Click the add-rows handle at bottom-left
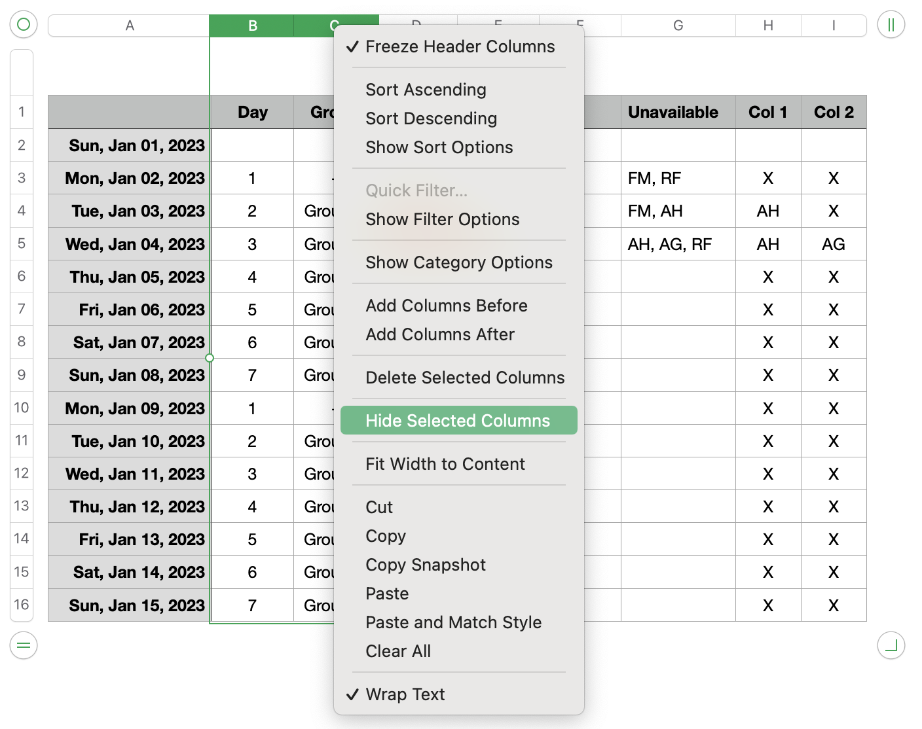922x729 pixels. 24,646
